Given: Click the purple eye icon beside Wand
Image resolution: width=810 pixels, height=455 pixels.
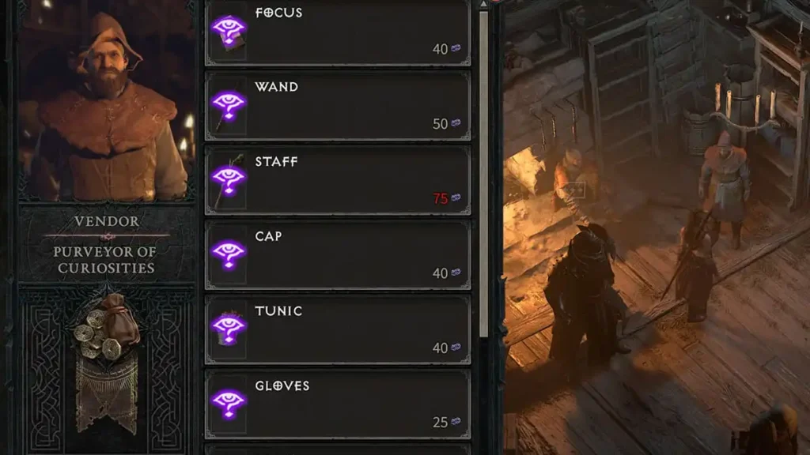Looking at the screenshot, I should coord(229,105).
